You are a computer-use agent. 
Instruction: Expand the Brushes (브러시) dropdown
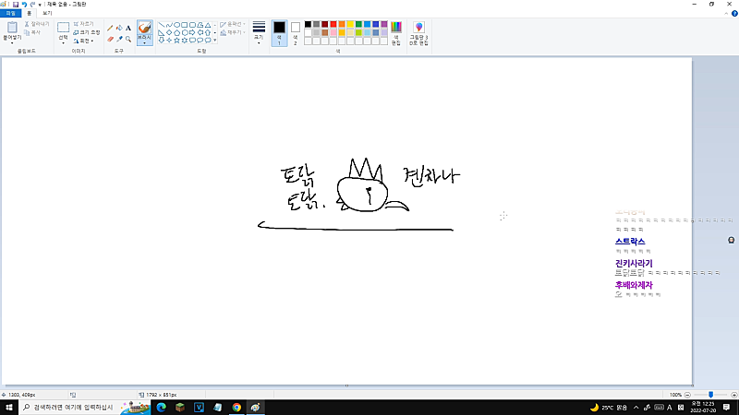pyautogui.click(x=145, y=42)
